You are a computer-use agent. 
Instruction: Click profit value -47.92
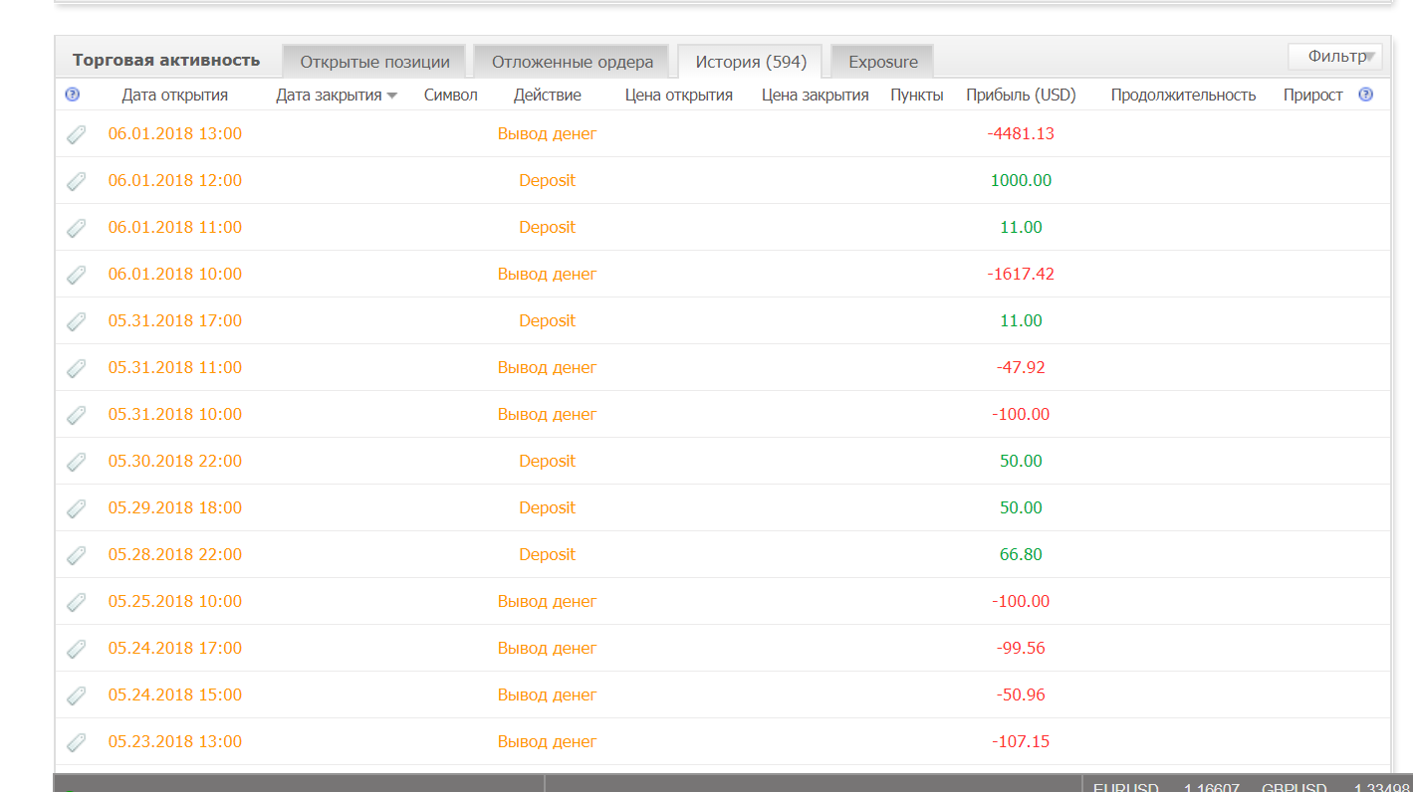(x=1021, y=368)
